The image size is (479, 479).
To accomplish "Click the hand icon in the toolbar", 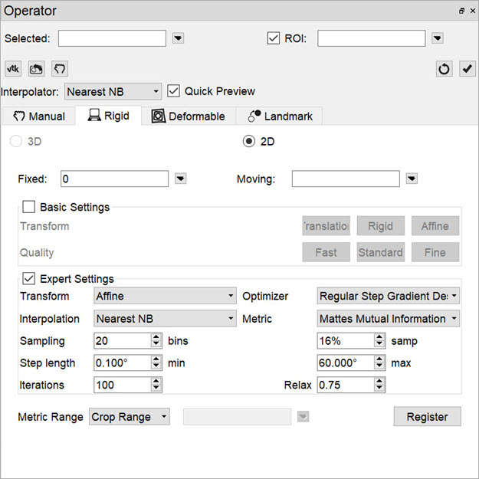I will coord(60,68).
